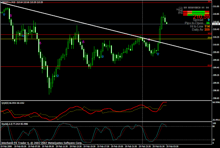Click the blue up arrow before the 20 Feb rally

point(158,54)
